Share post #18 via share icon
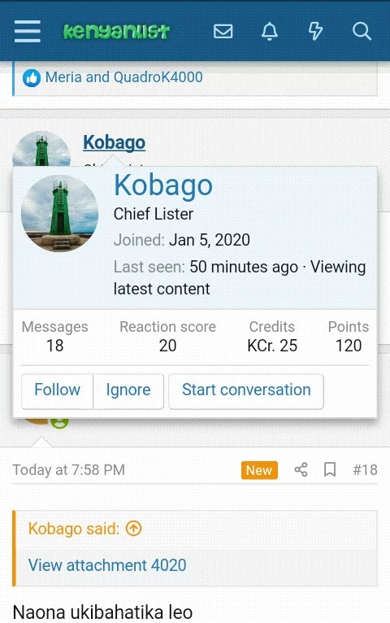This screenshot has width=390, height=623. [301, 469]
